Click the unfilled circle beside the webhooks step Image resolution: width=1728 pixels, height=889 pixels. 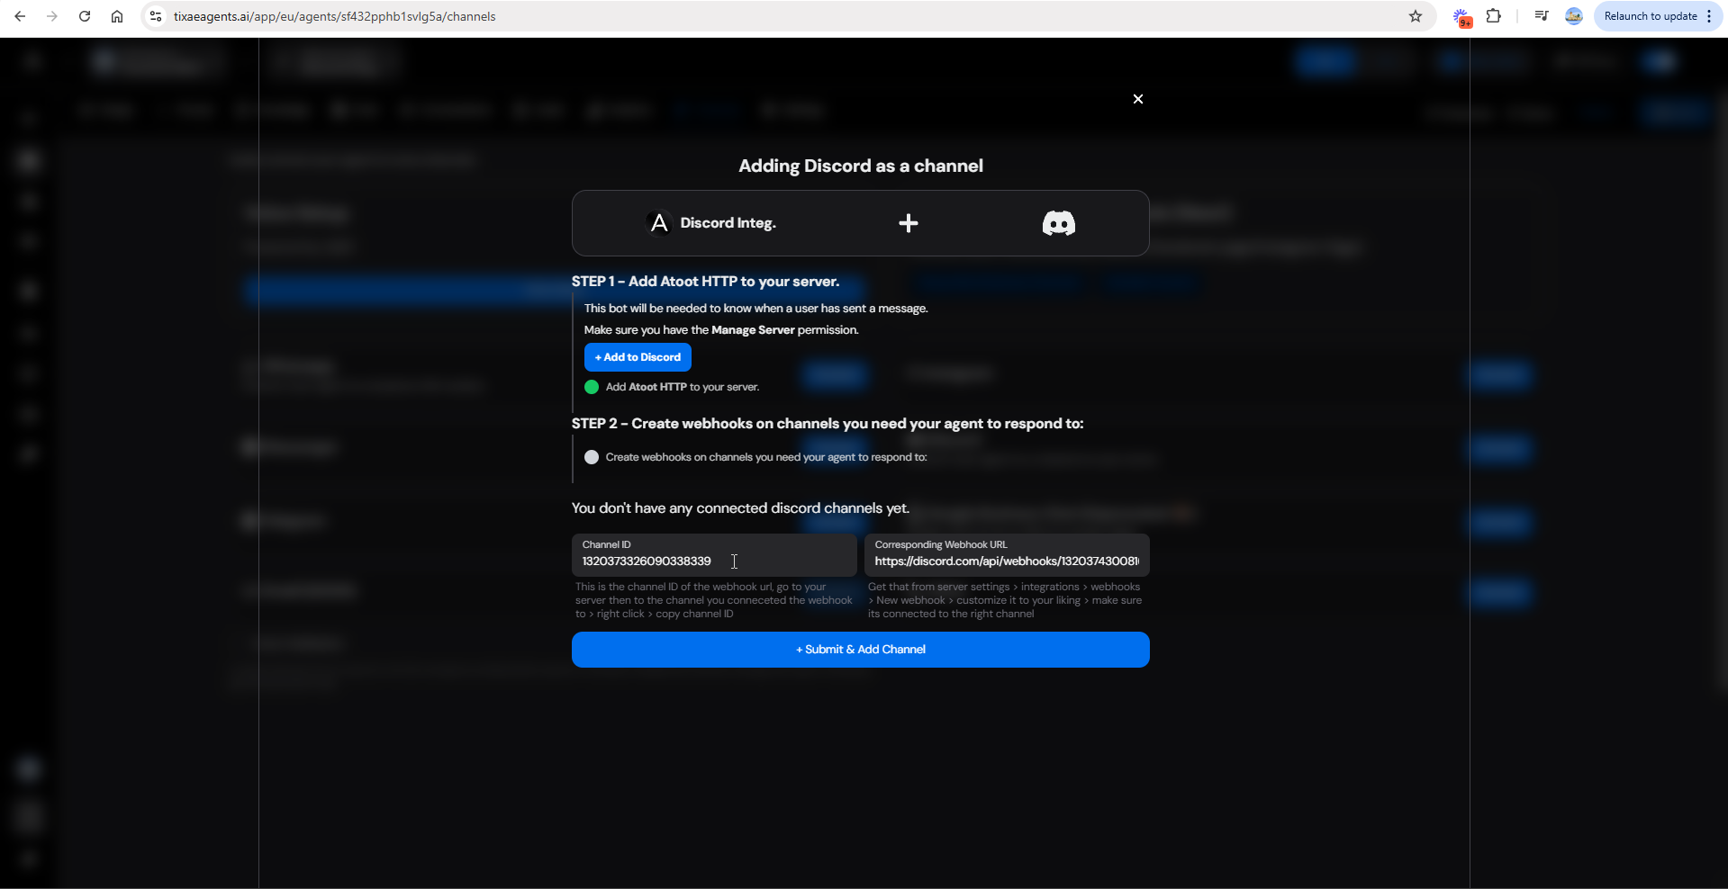(592, 457)
